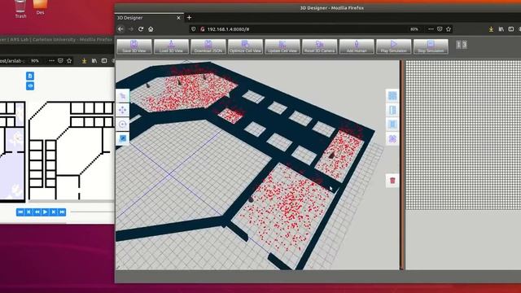The height and width of the screenshot is (293, 521).
Task: Click the brown divider bar between panels
Action: pyautogui.click(x=402, y=164)
